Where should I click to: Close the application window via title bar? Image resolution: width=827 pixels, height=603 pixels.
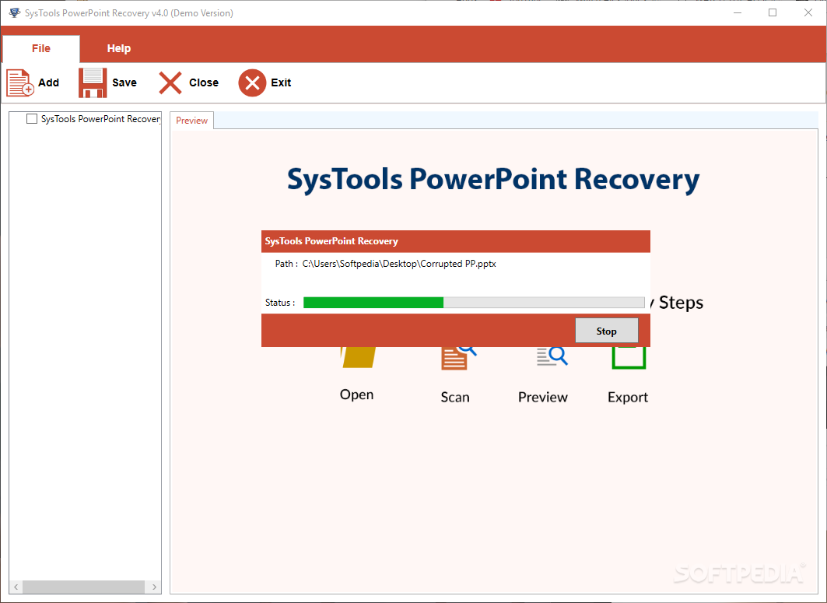808,12
